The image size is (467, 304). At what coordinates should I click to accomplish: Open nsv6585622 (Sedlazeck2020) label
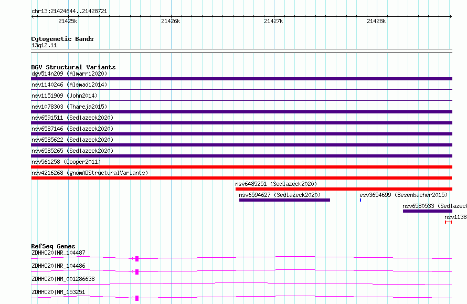[x=72, y=140]
